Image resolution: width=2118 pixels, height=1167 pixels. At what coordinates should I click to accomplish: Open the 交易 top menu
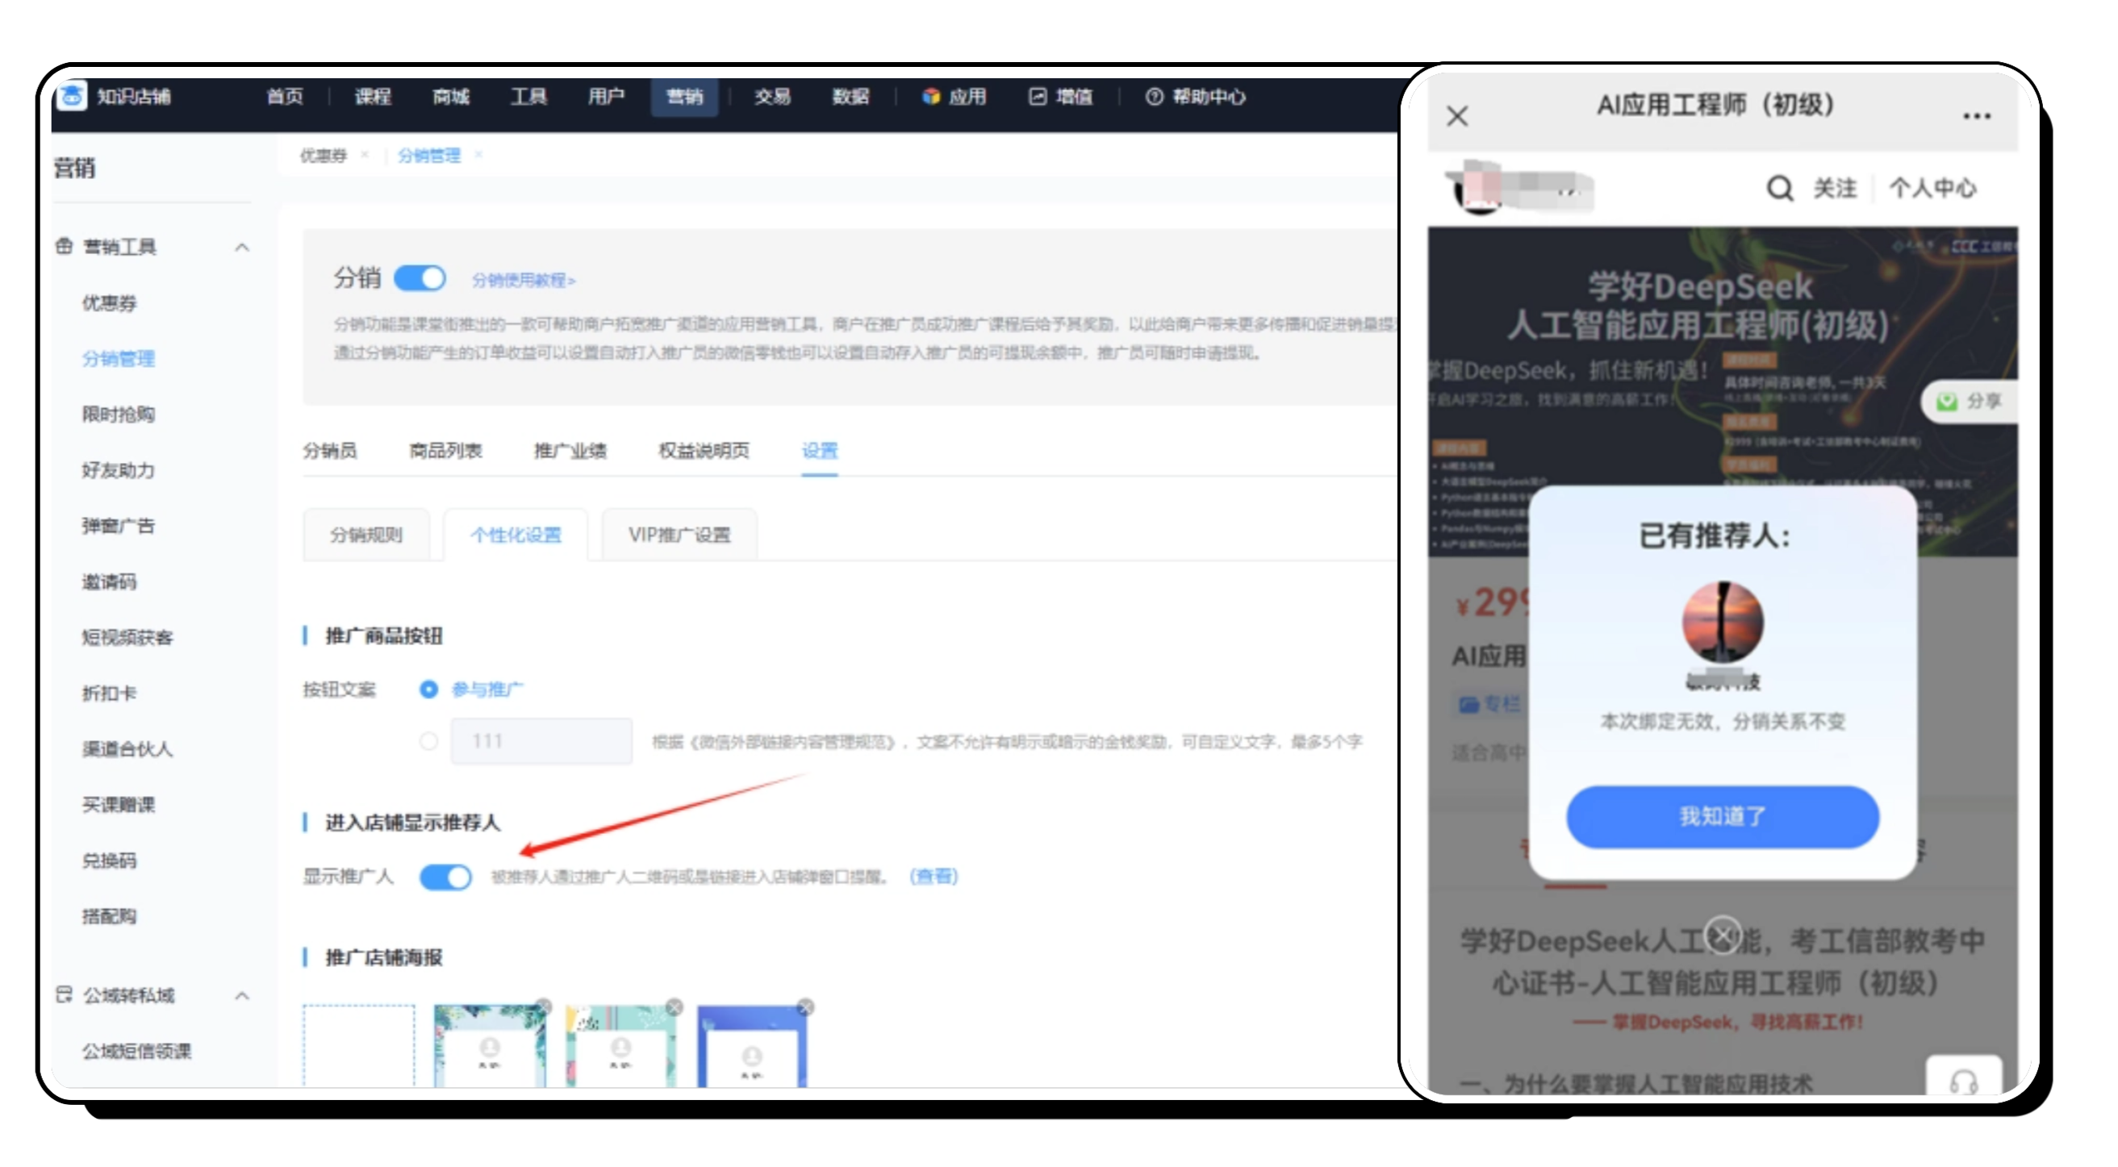[x=772, y=97]
